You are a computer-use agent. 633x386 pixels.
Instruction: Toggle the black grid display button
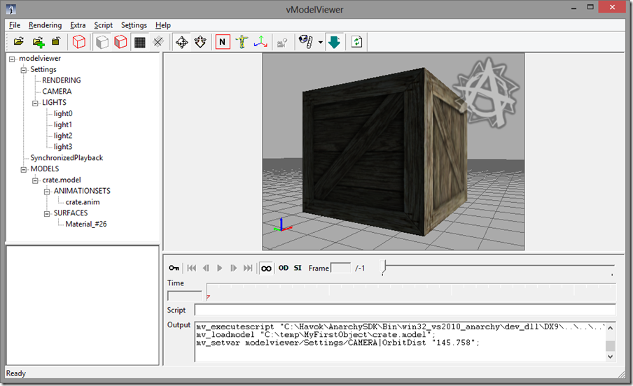click(140, 42)
